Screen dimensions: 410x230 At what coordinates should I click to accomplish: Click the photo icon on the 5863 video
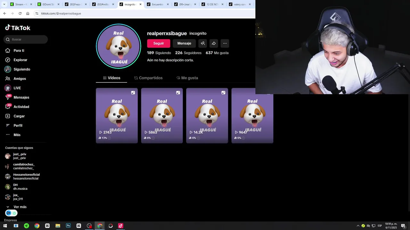point(178,93)
